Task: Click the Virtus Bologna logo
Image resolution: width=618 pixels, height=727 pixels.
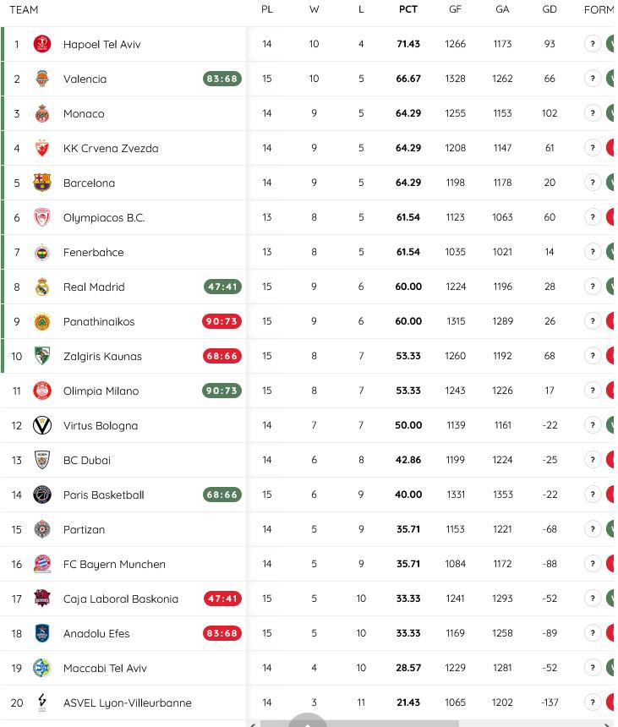Action: tap(42, 425)
